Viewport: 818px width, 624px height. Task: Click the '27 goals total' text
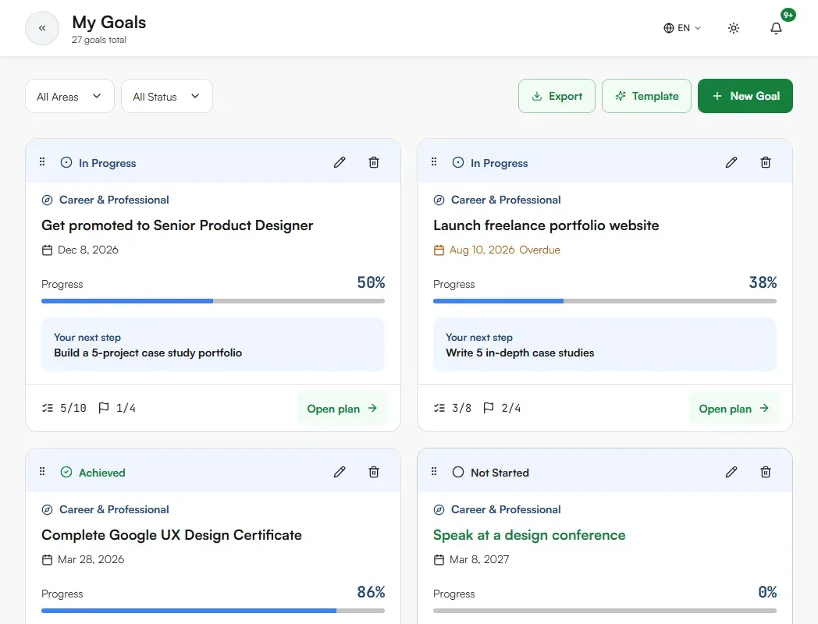tap(99, 40)
